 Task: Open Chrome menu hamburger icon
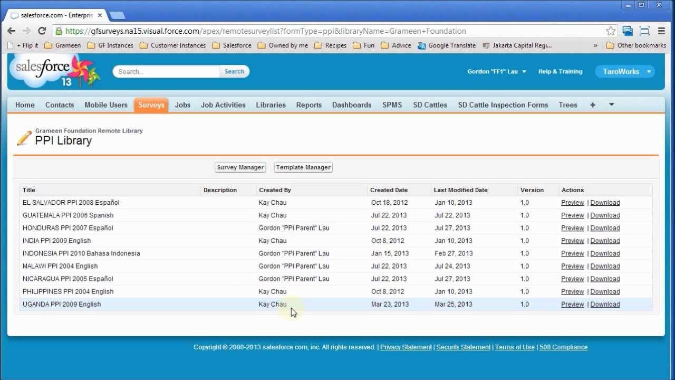click(x=661, y=31)
